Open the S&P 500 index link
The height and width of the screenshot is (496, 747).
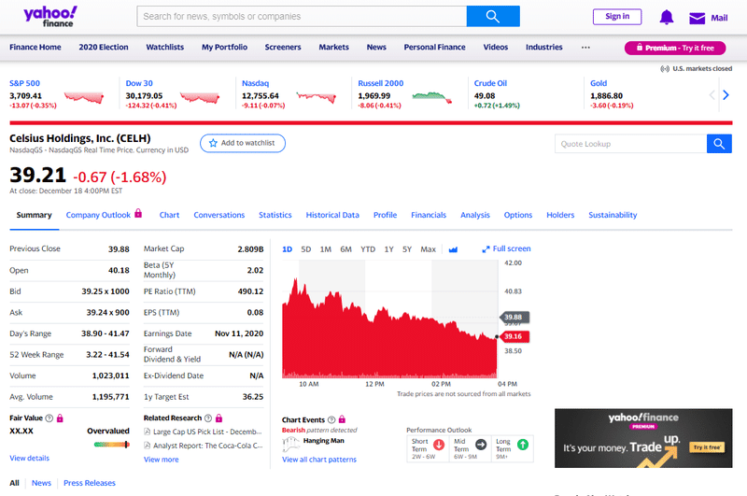click(25, 83)
